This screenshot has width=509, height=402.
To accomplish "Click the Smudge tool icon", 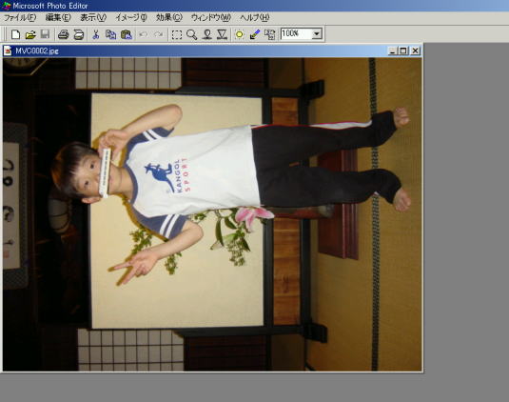I will coord(207,34).
